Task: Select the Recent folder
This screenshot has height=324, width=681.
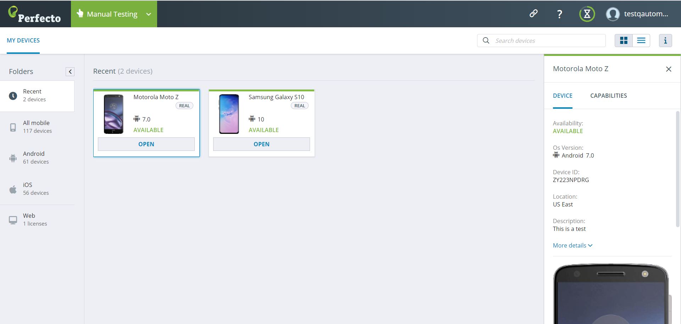Action: 37,96
